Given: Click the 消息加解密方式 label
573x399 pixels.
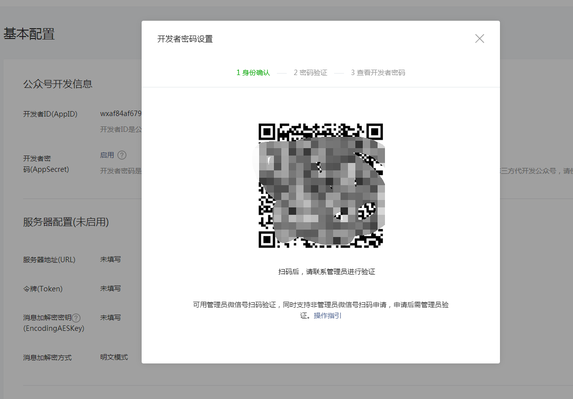Looking at the screenshot, I should (x=47, y=358).
